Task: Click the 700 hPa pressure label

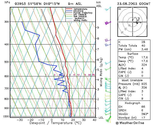Action: pyautogui.click(x=7, y=88)
